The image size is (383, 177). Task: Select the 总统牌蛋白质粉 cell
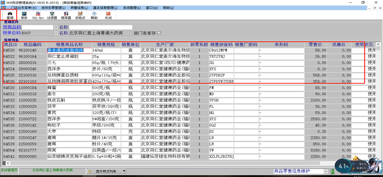(70, 75)
